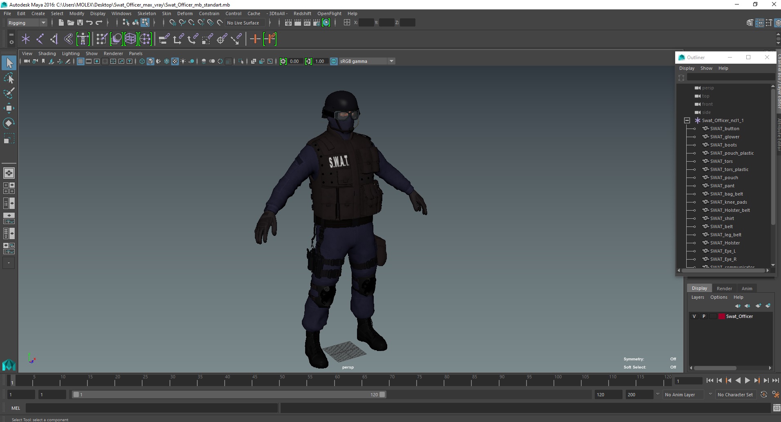This screenshot has width=781, height=422.
Task: Activate the Rotate tool
Action: click(9, 123)
